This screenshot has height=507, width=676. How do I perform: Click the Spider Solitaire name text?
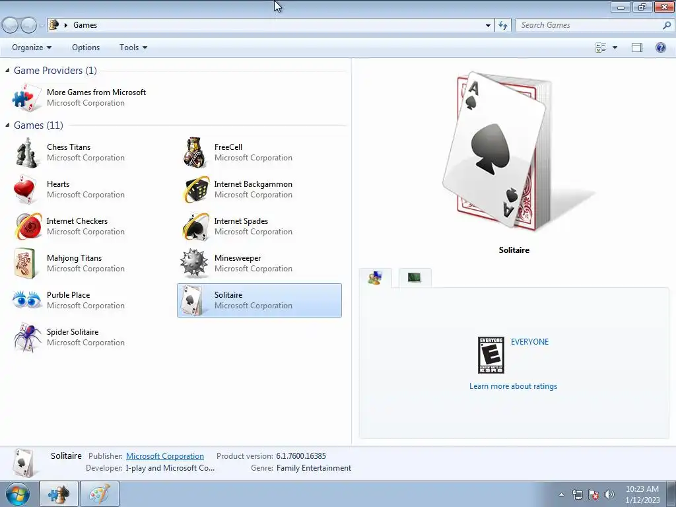click(73, 332)
